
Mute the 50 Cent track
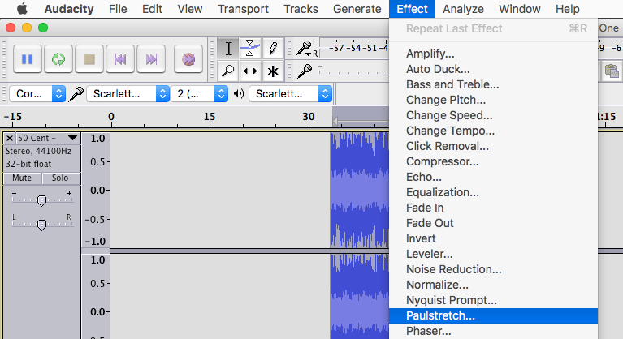click(22, 178)
